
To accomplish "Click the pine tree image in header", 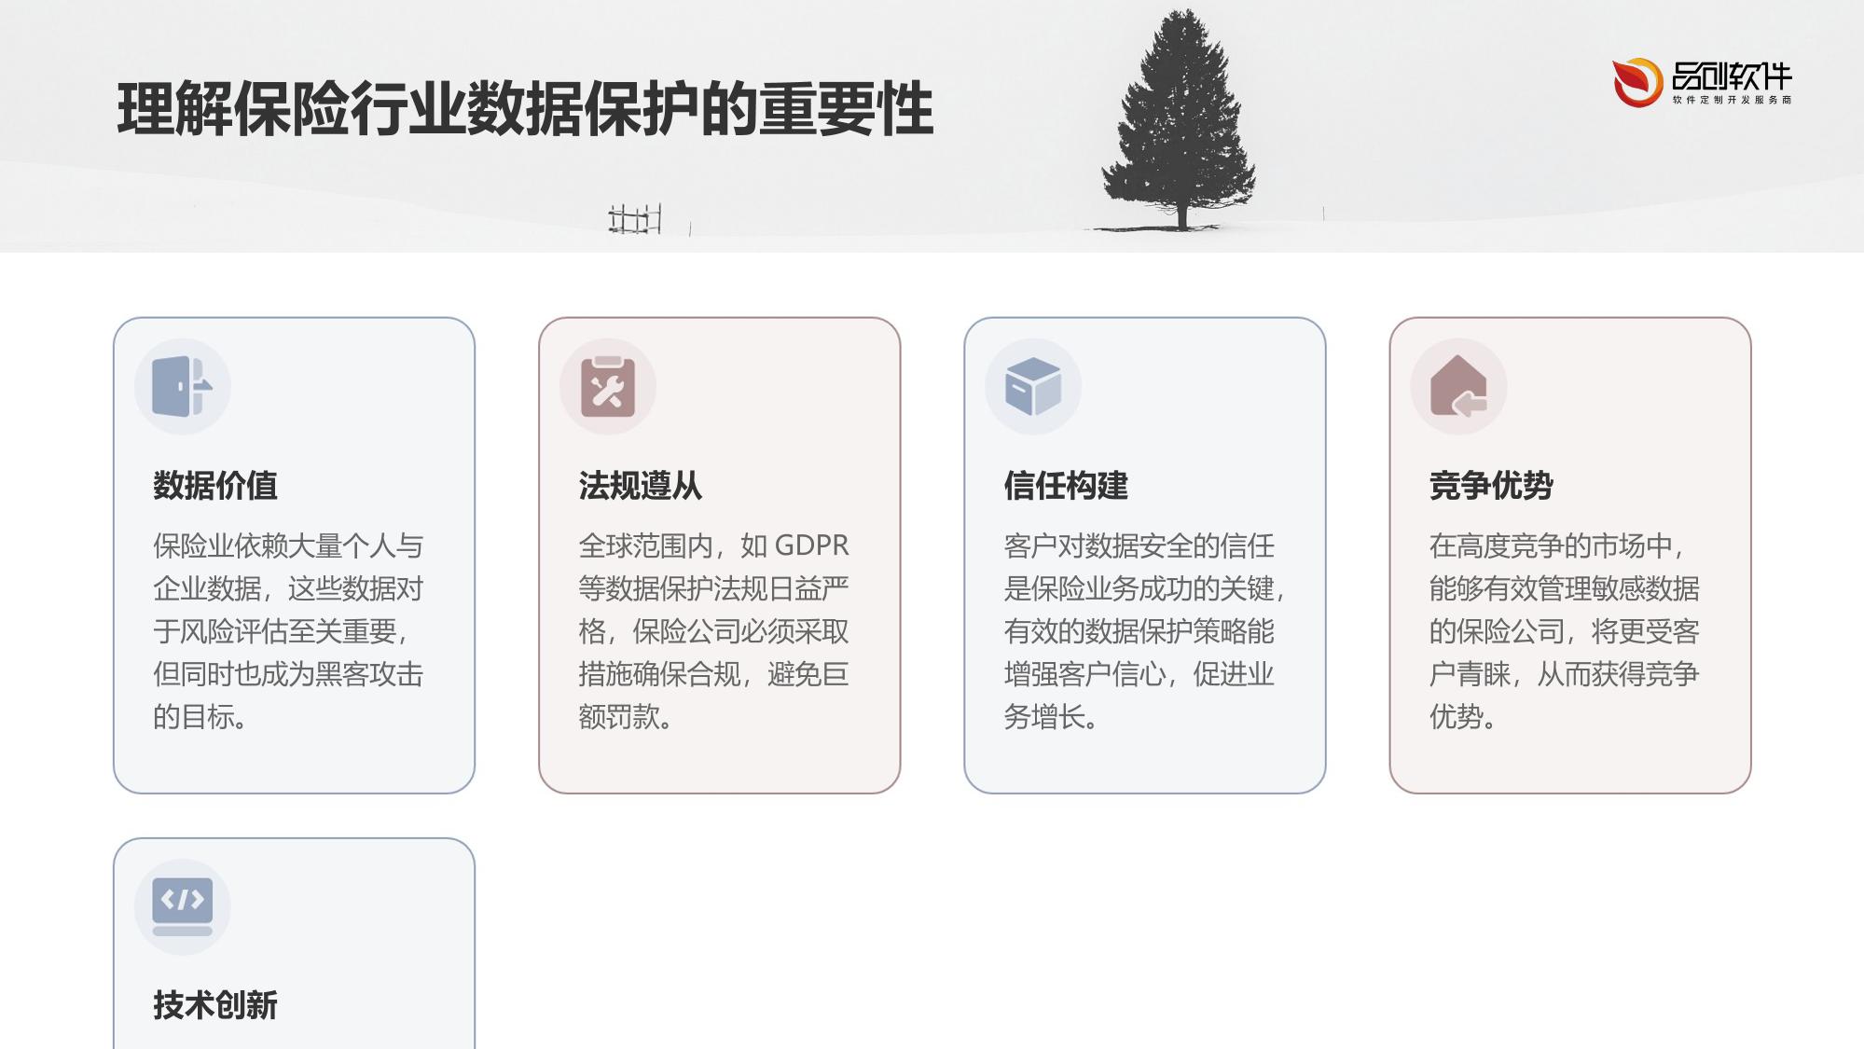I will [1181, 119].
